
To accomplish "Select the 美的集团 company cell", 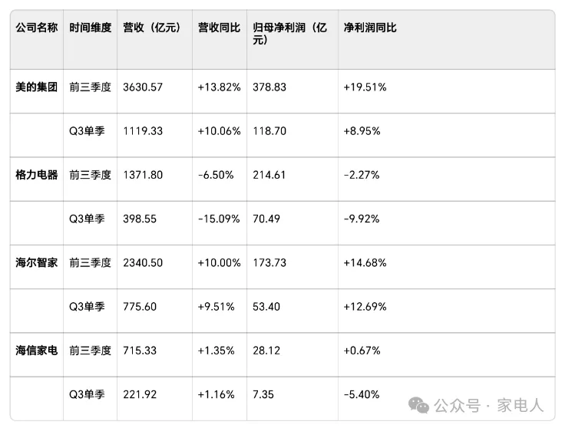I will [37, 87].
